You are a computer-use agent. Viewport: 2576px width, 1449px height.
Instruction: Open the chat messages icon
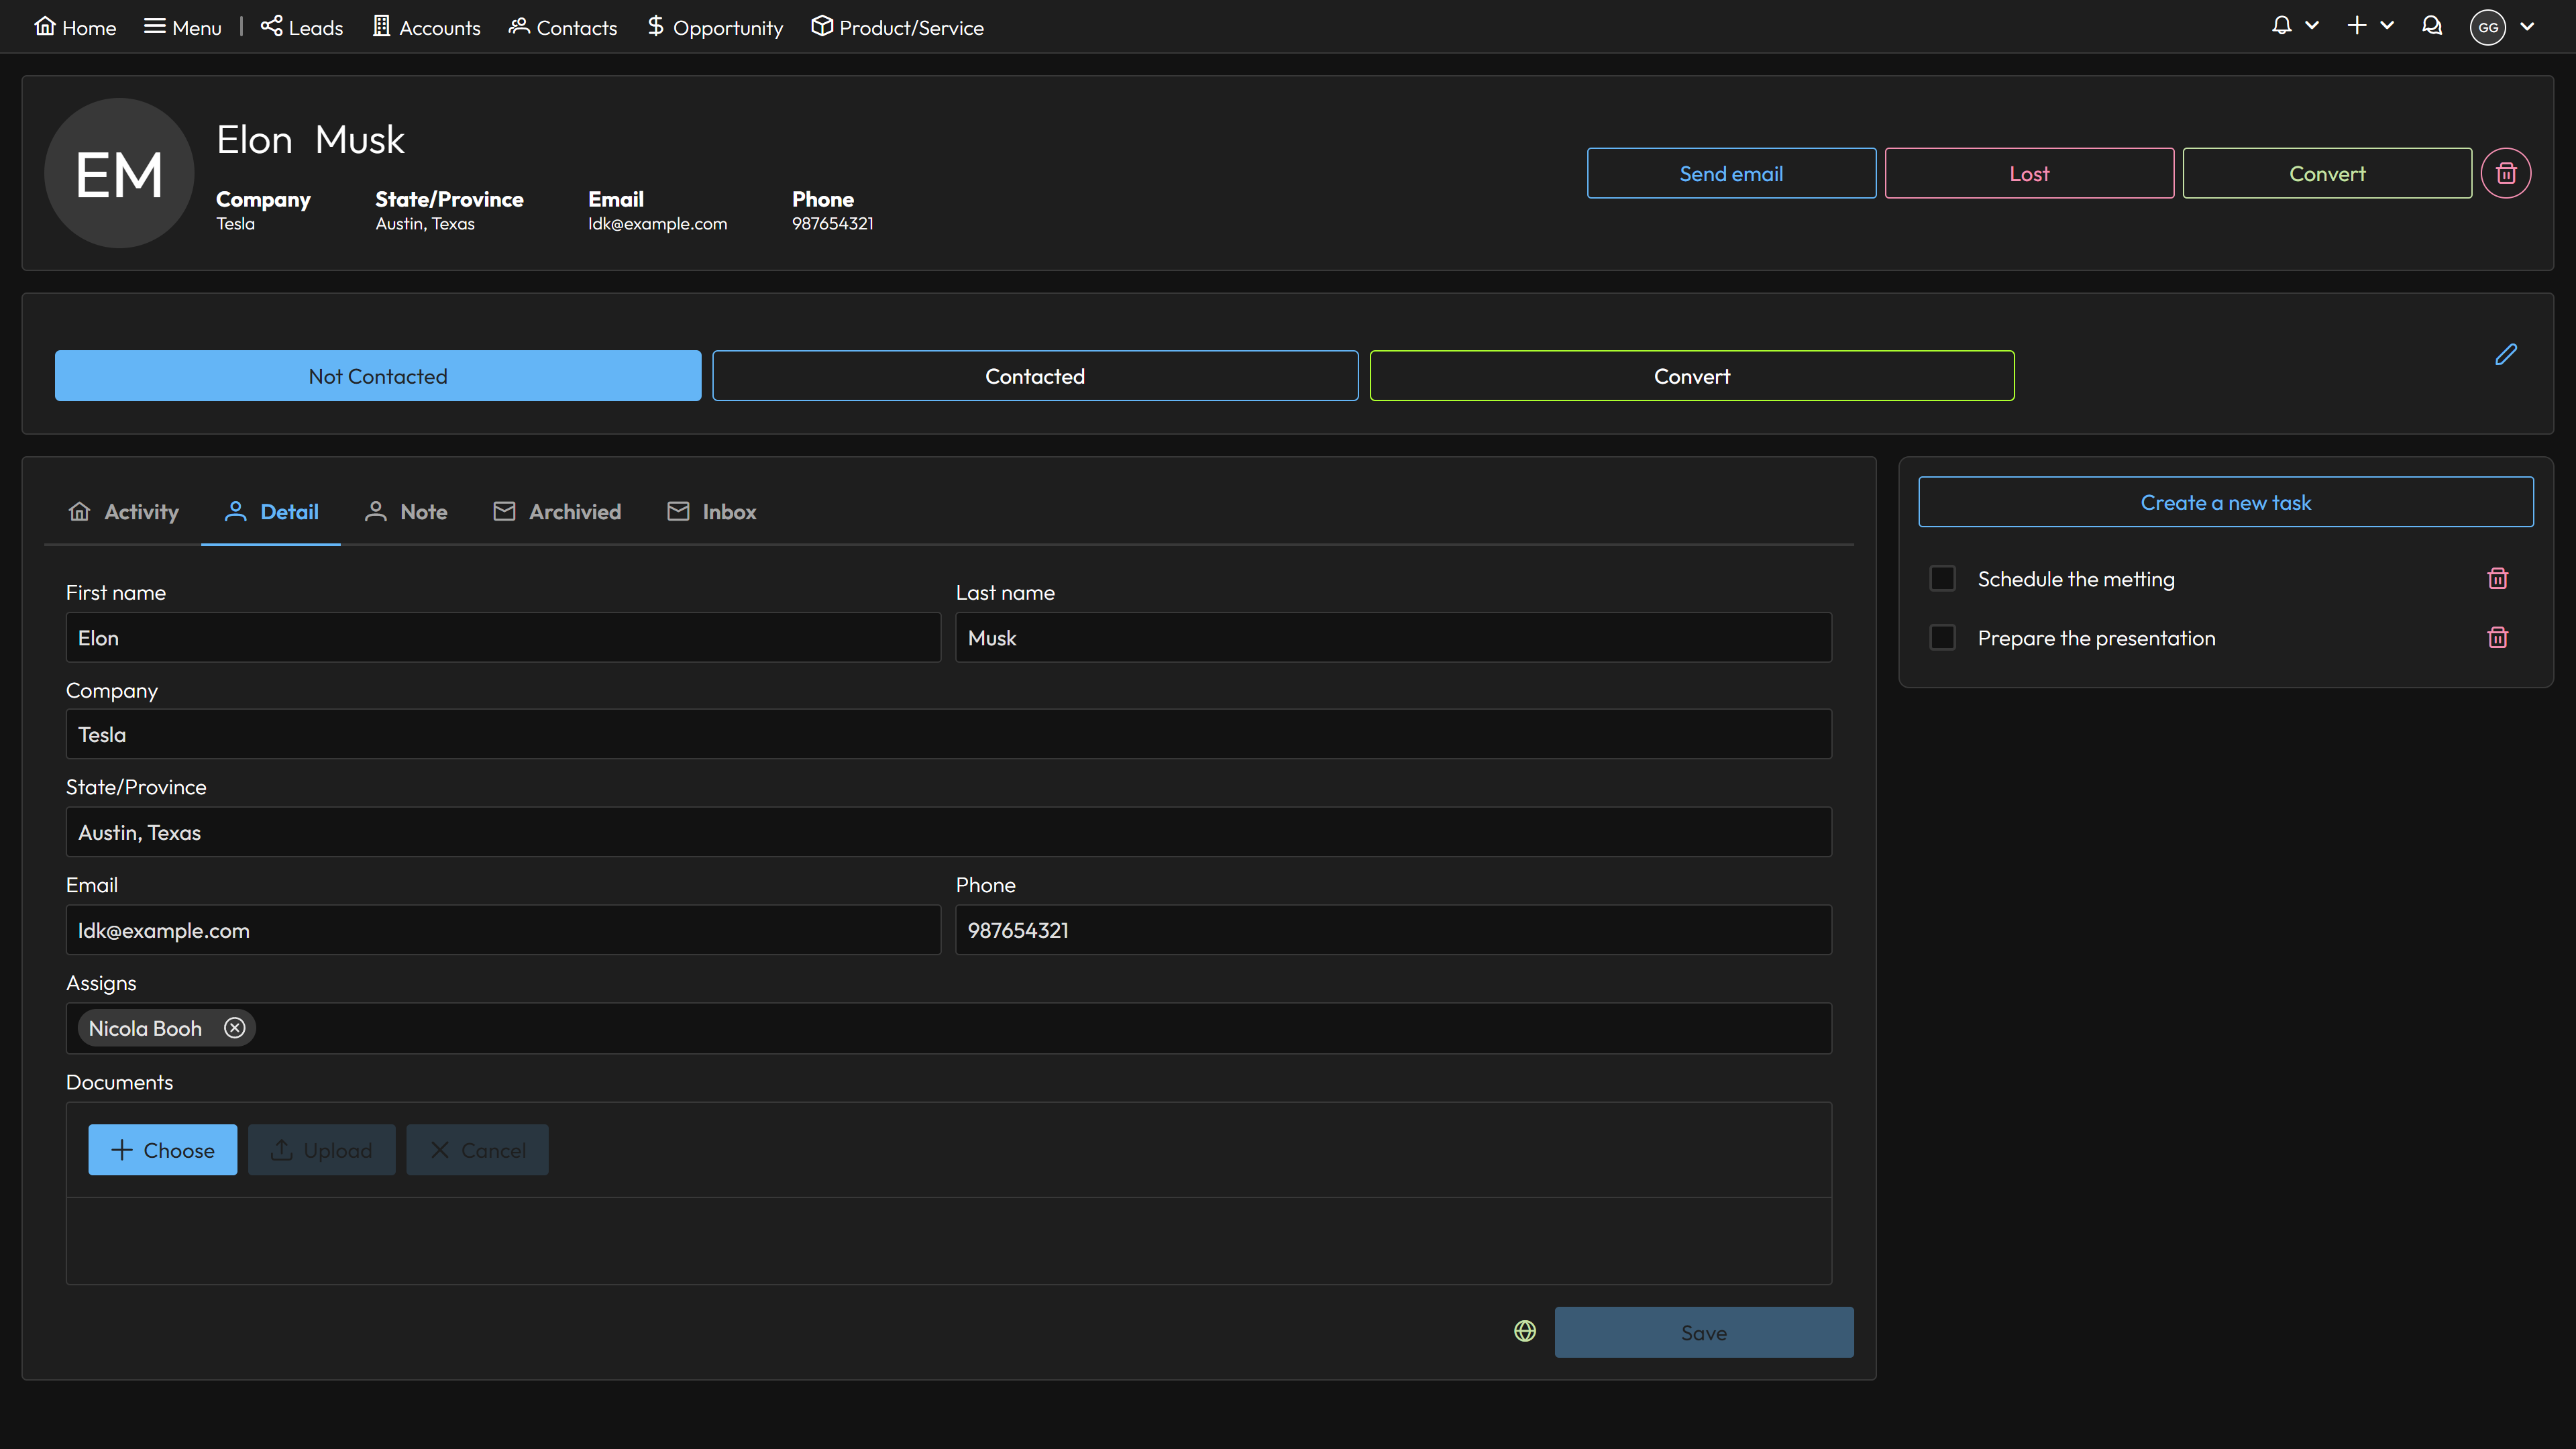coord(2432,26)
